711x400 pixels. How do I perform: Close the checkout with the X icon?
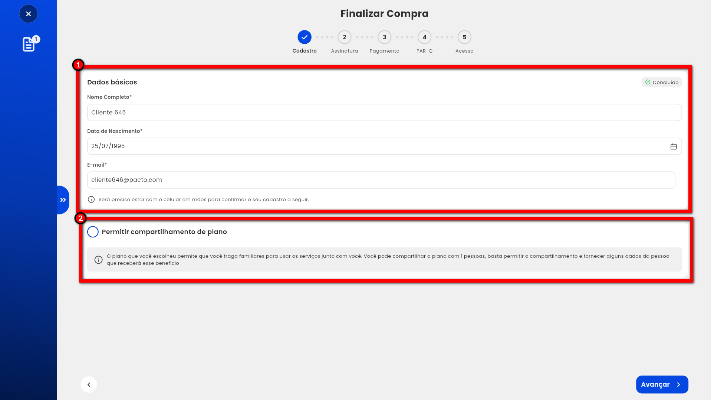click(28, 14)
